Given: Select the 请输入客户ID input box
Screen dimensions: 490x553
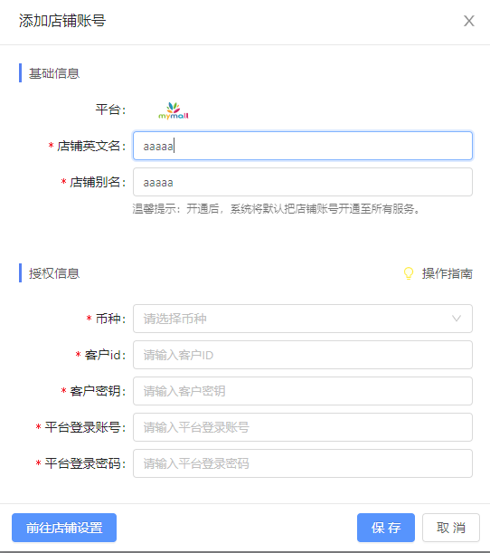Looking at the screenshot, I should (x=303, y=355).
